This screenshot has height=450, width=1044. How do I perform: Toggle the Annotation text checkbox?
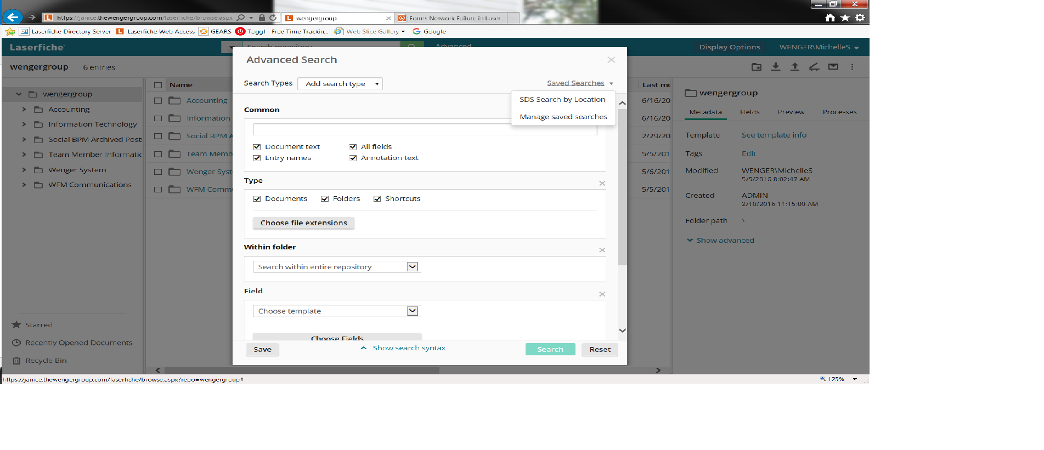click(x=353, y=158)
